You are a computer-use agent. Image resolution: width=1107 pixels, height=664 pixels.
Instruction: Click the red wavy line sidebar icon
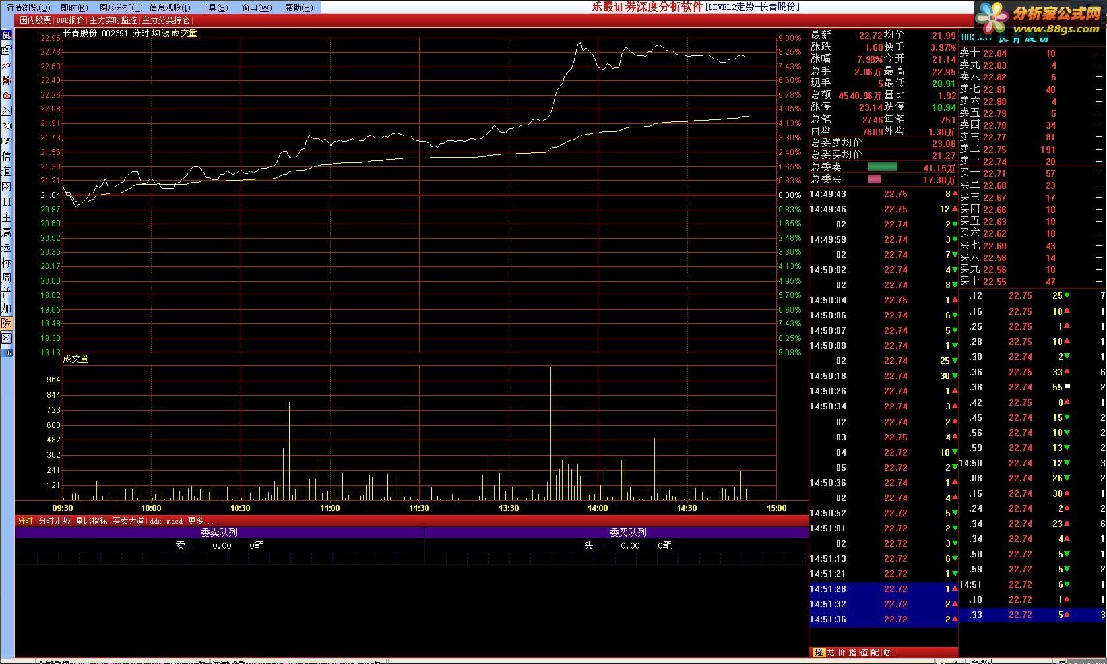pos(7,65)
